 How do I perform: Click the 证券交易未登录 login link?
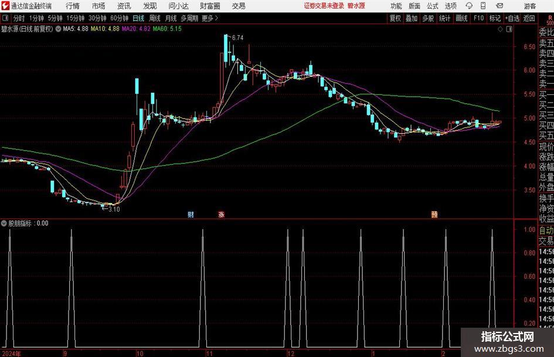click(x=324, y=6)
